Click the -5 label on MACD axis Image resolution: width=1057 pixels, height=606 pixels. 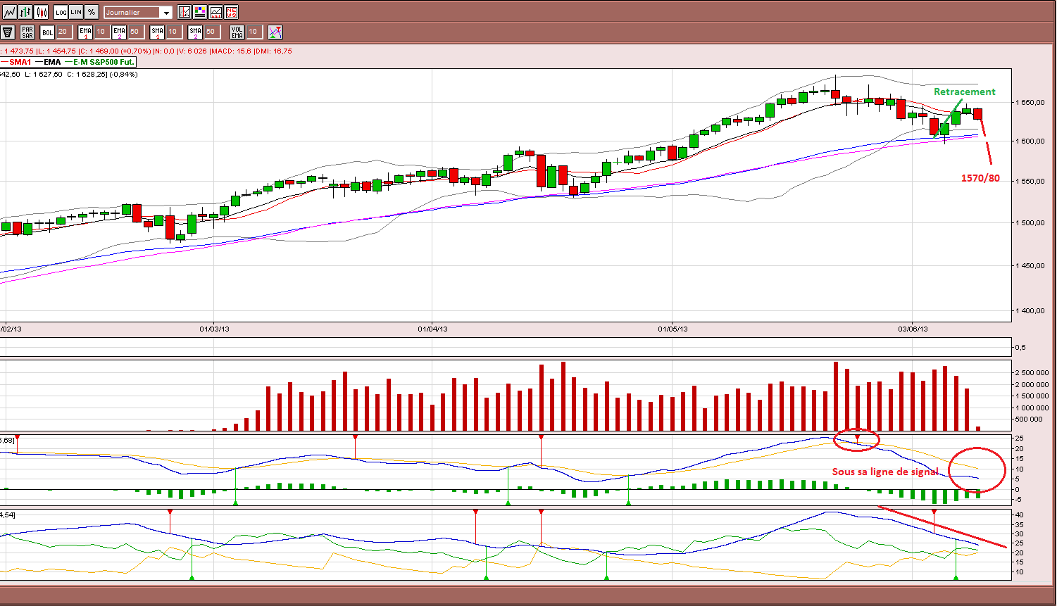pyautogui.click(x=1019, y=500)
